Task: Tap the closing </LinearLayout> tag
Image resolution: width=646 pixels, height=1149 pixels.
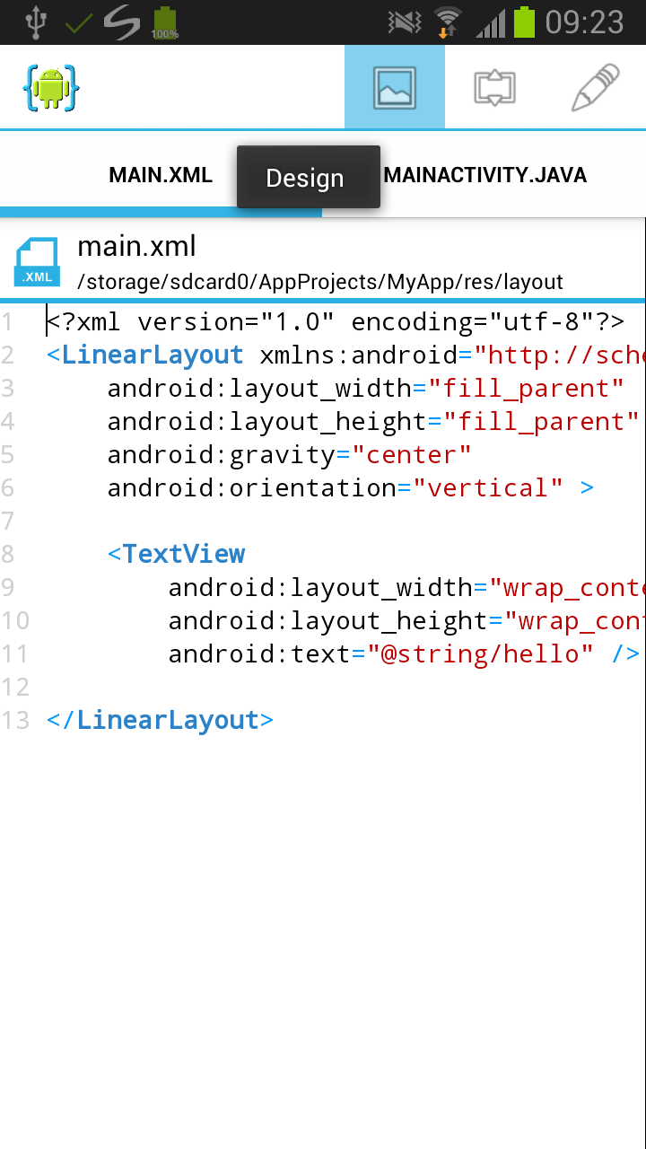Action: (161, 720)
